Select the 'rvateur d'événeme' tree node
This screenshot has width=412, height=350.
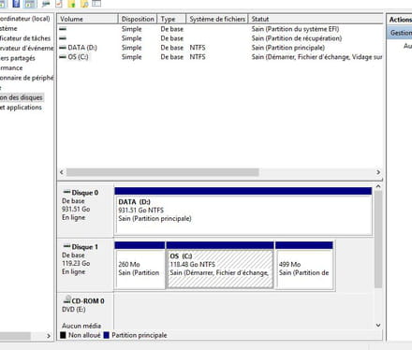click(x=27, y=48)
